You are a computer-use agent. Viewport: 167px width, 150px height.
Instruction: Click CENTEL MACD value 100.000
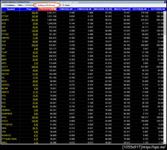pos(108,85)
